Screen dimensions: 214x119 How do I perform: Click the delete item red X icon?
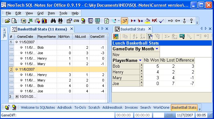click(155, 21)
